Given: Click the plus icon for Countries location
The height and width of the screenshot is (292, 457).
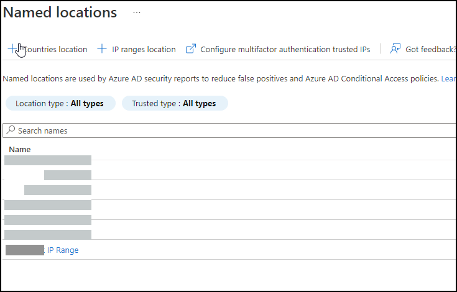Looking at the screenshot, I should tap(12, 49).
